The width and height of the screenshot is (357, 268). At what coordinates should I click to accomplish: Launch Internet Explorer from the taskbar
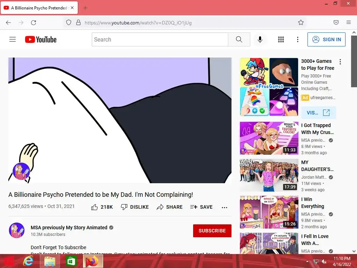28,261
